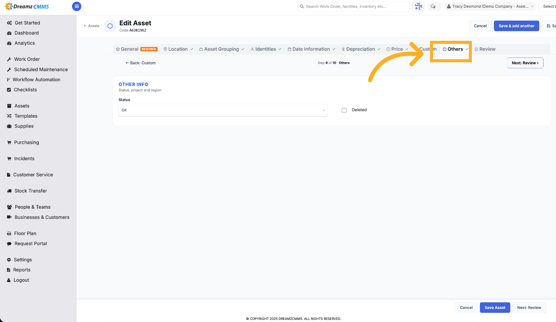Click the Floor Plan printer icon
Image resolution: width=556 pixels, height=322 pixels.
(9, 233)
